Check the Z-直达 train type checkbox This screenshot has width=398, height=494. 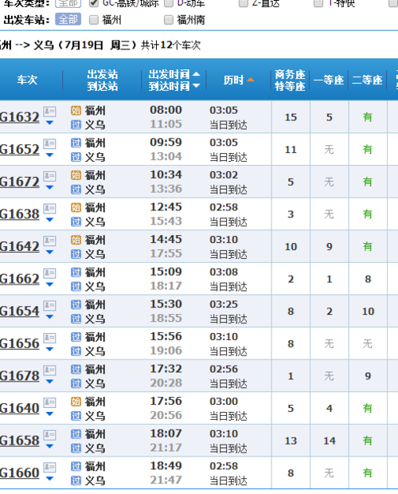tap(244, 3)
